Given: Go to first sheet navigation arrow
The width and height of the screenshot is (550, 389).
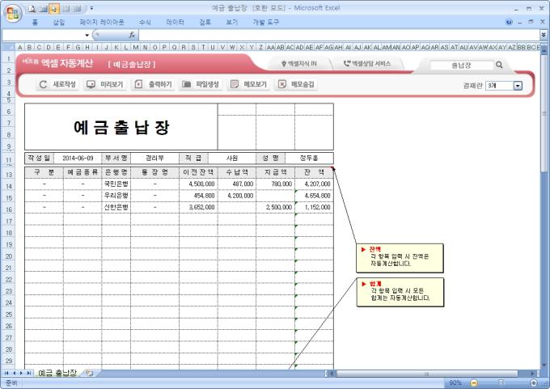Looking at the screenshot, I should [6, 373].
